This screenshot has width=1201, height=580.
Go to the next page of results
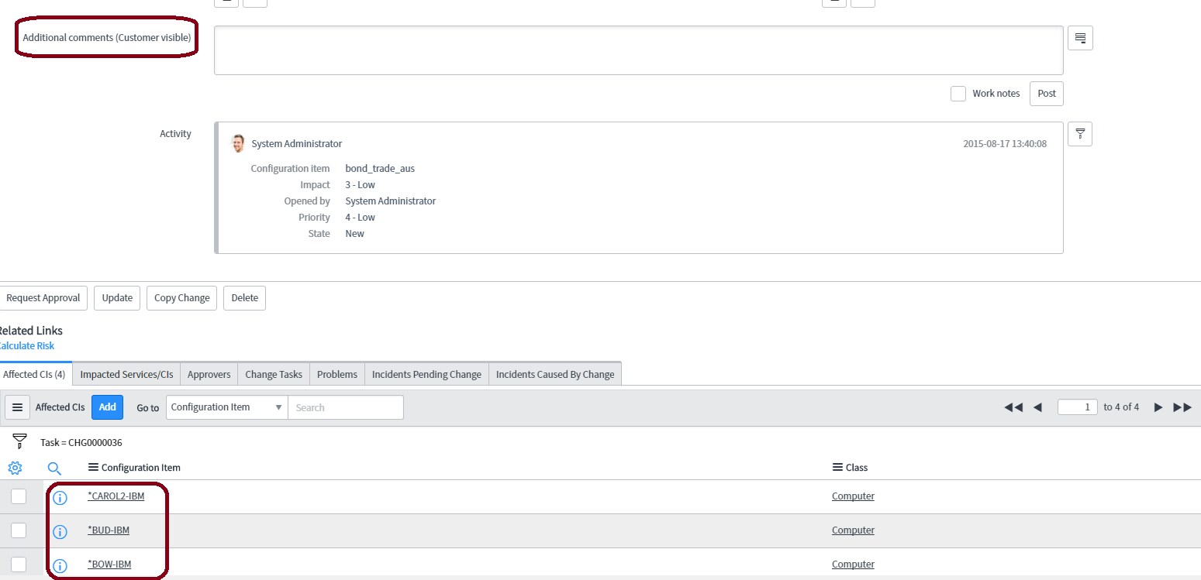coord(1158,407)
